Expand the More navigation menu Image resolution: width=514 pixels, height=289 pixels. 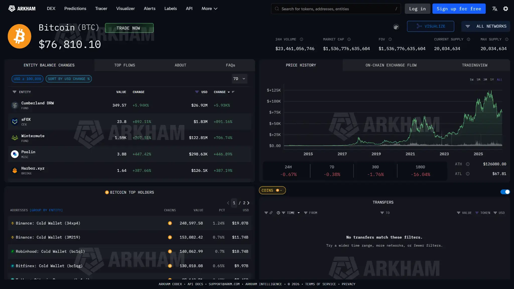click(x=209, y=9)
